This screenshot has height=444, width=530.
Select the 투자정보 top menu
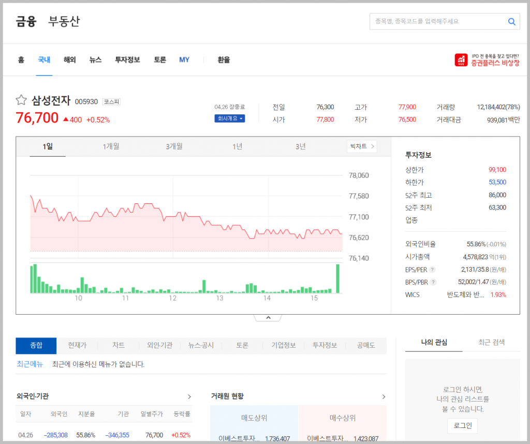[127, 60]
